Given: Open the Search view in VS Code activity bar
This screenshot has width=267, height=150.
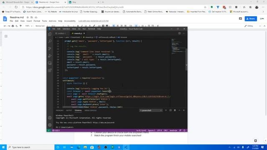Looking at the screenshot, I should 50,41.
